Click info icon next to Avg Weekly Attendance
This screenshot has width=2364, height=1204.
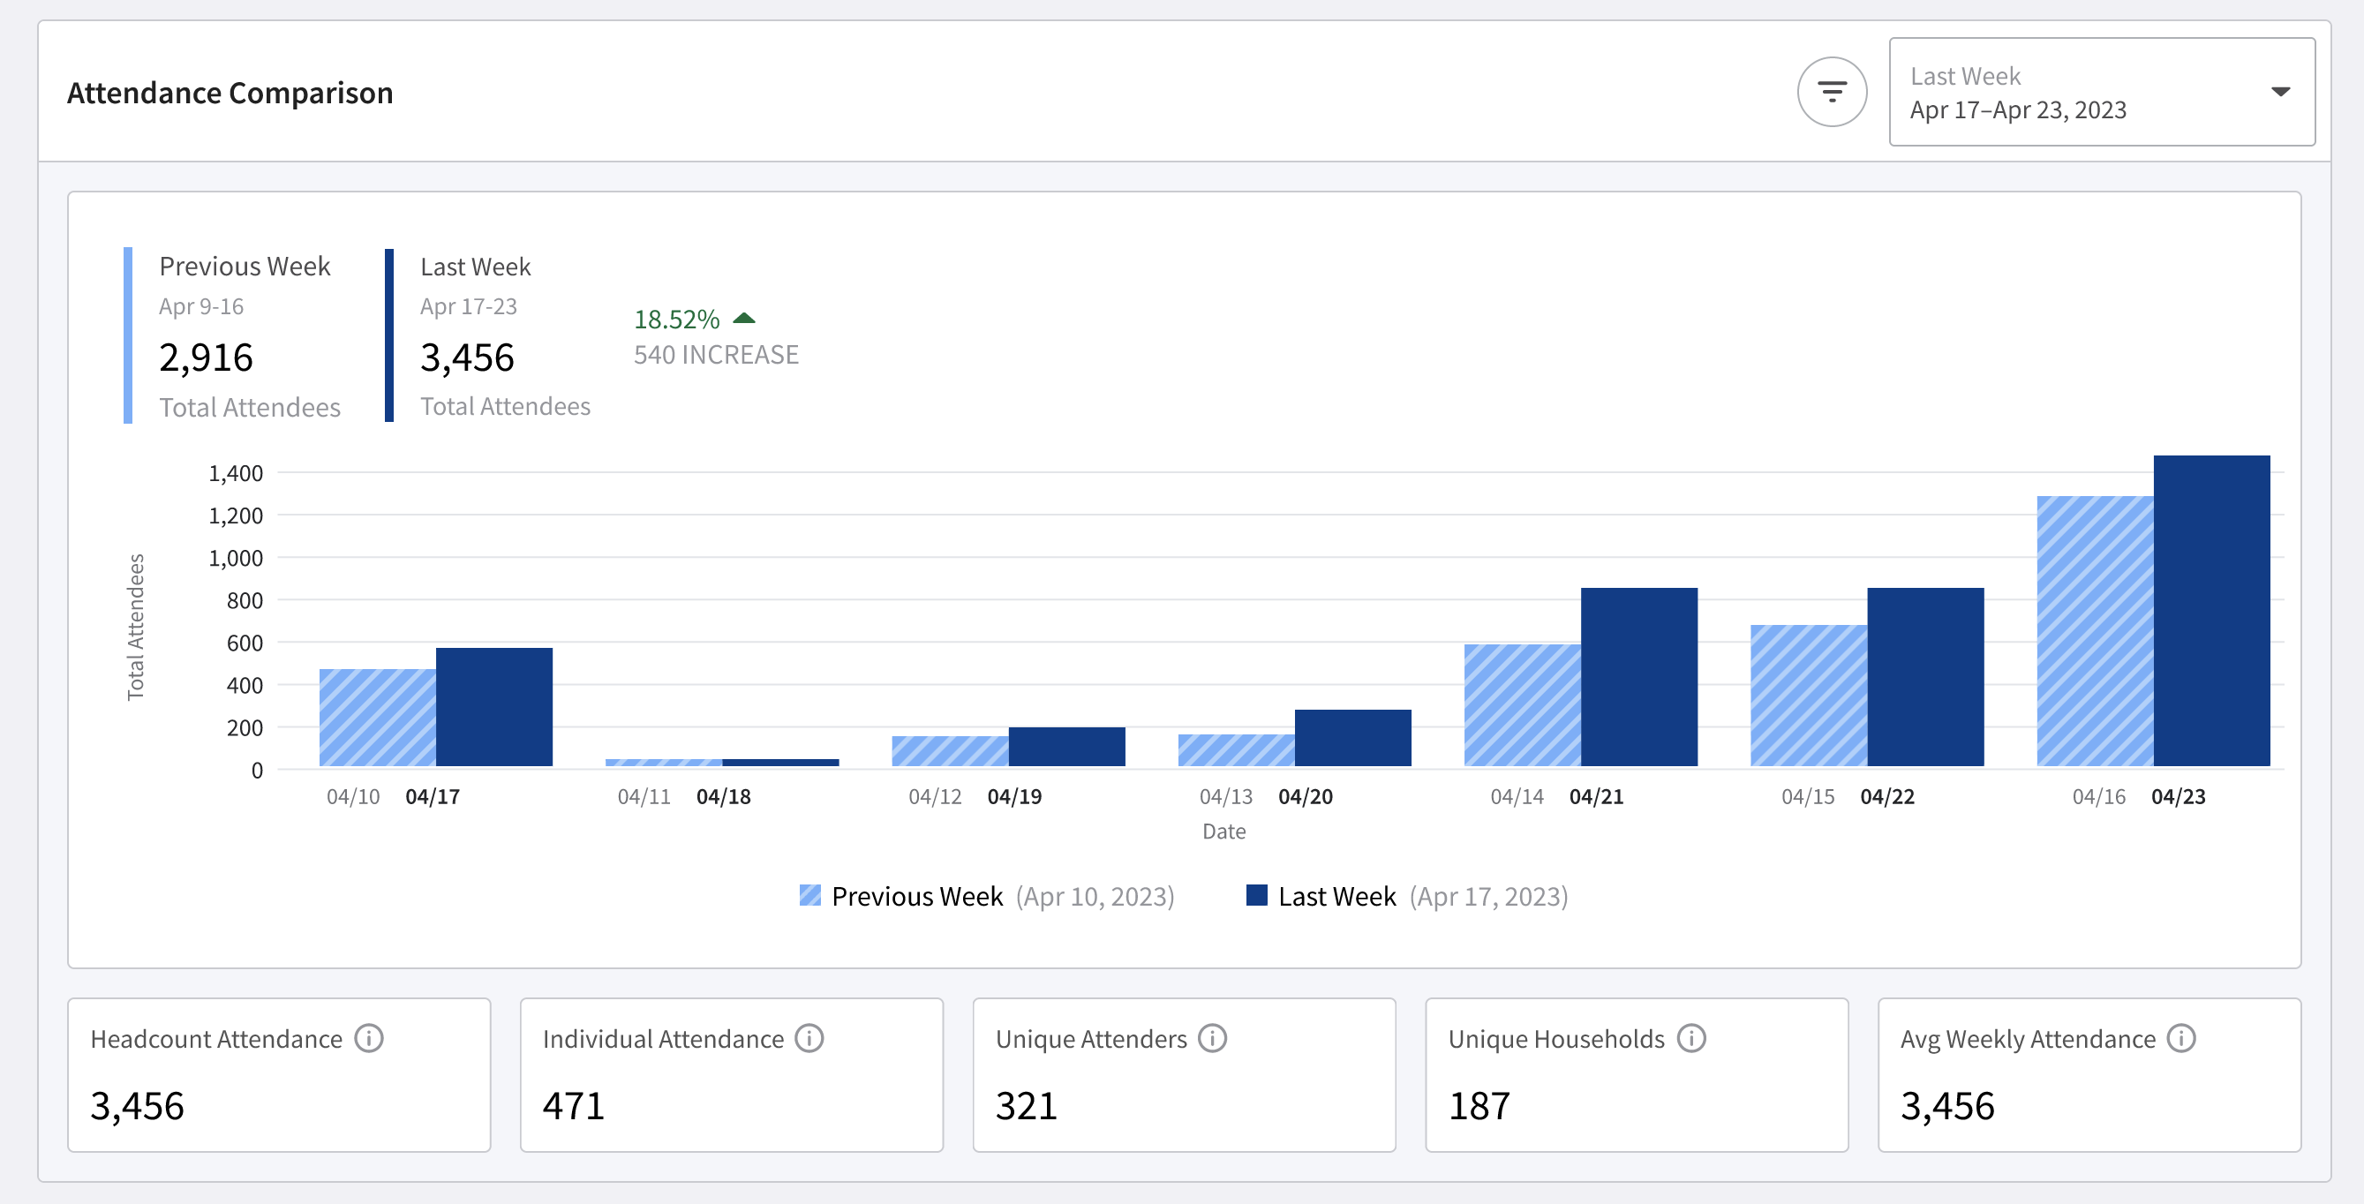[2181, 1038]
